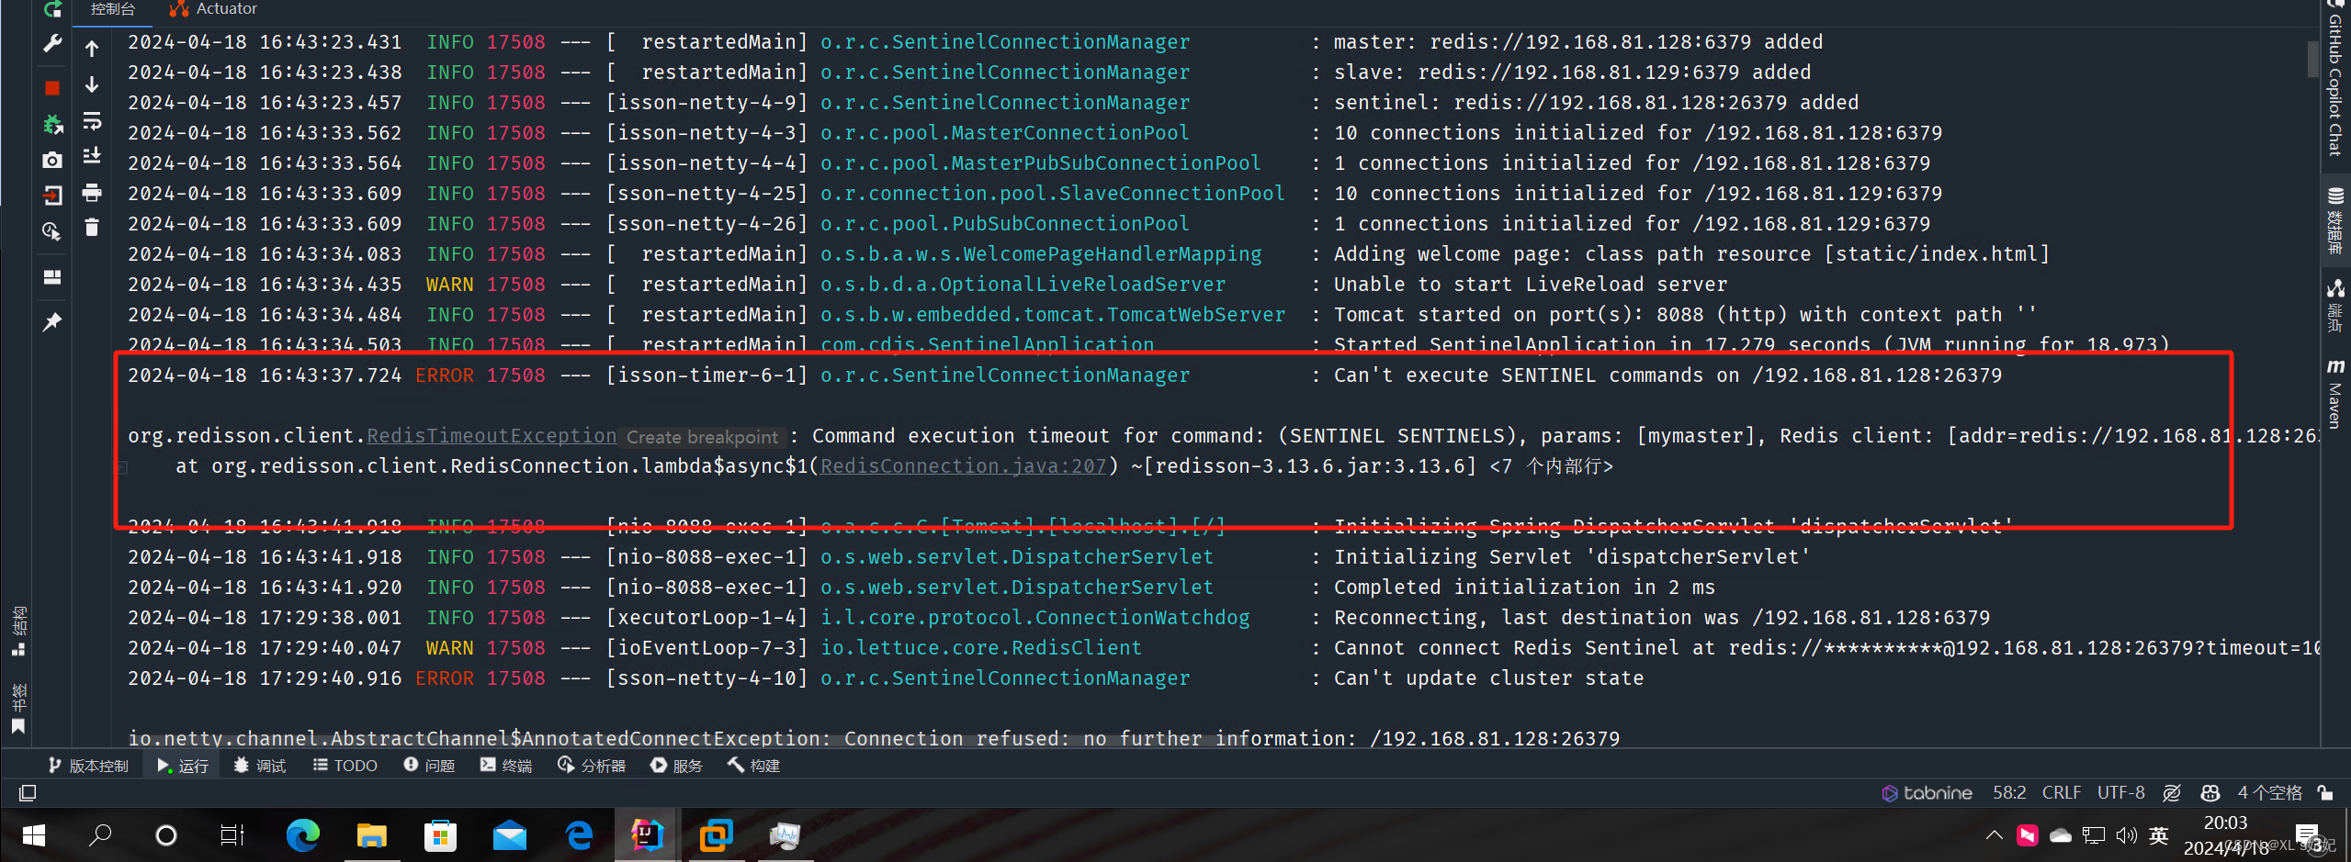Click the down arrow stack trace icon
Viewport: 2351px width, 862px height.
[x=92, y=84]
